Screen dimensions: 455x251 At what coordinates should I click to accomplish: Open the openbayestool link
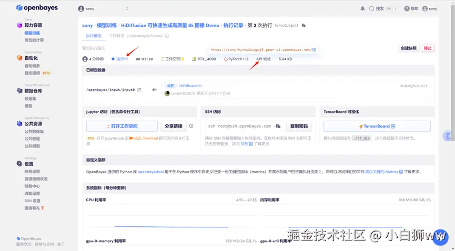(150, 172)
